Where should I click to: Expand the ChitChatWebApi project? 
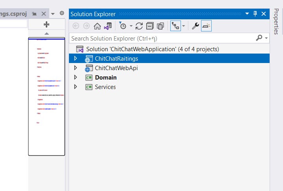[76, 68]
